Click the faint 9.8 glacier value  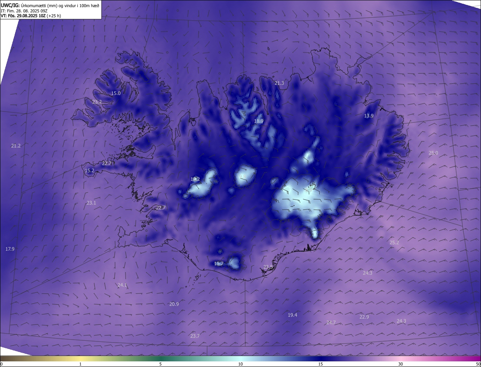[242, 176]
